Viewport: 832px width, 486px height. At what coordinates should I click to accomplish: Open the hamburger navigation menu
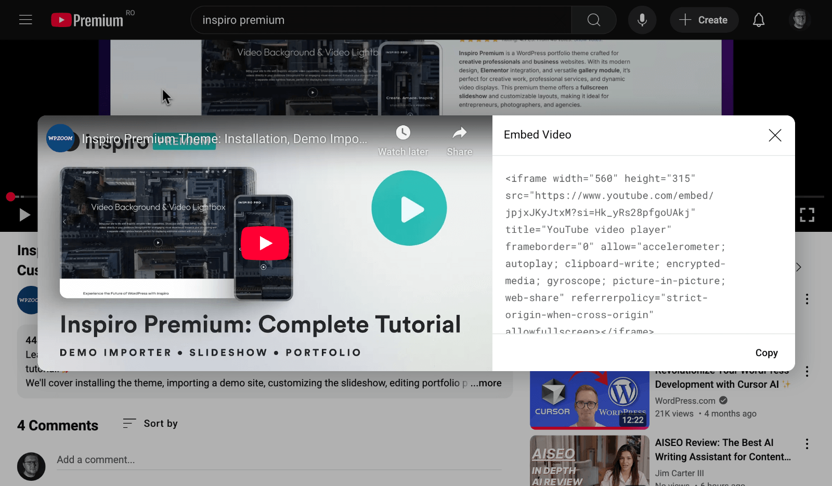25,20
